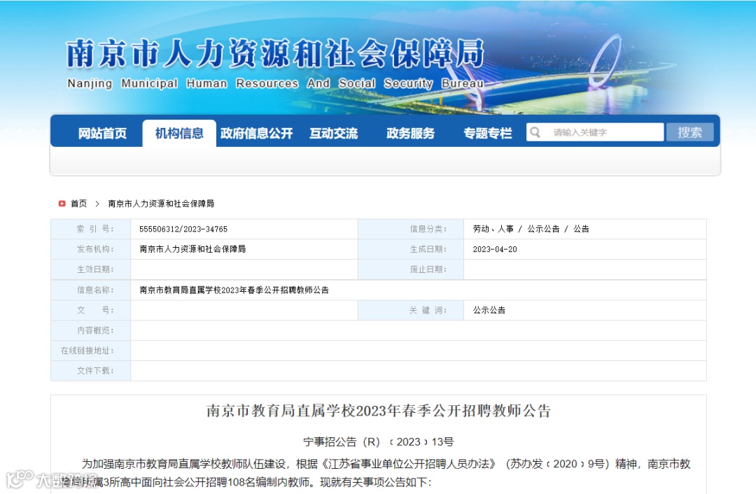This screenshot has width=756, height=494.
Task: Select index number 555506312/2023-34765
Action: pos(183,229)
